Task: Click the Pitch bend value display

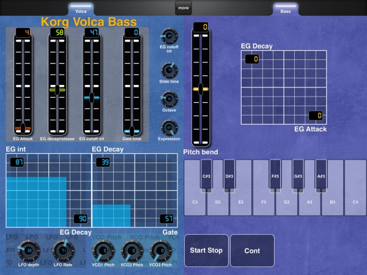Action: (x=201, y=27)
